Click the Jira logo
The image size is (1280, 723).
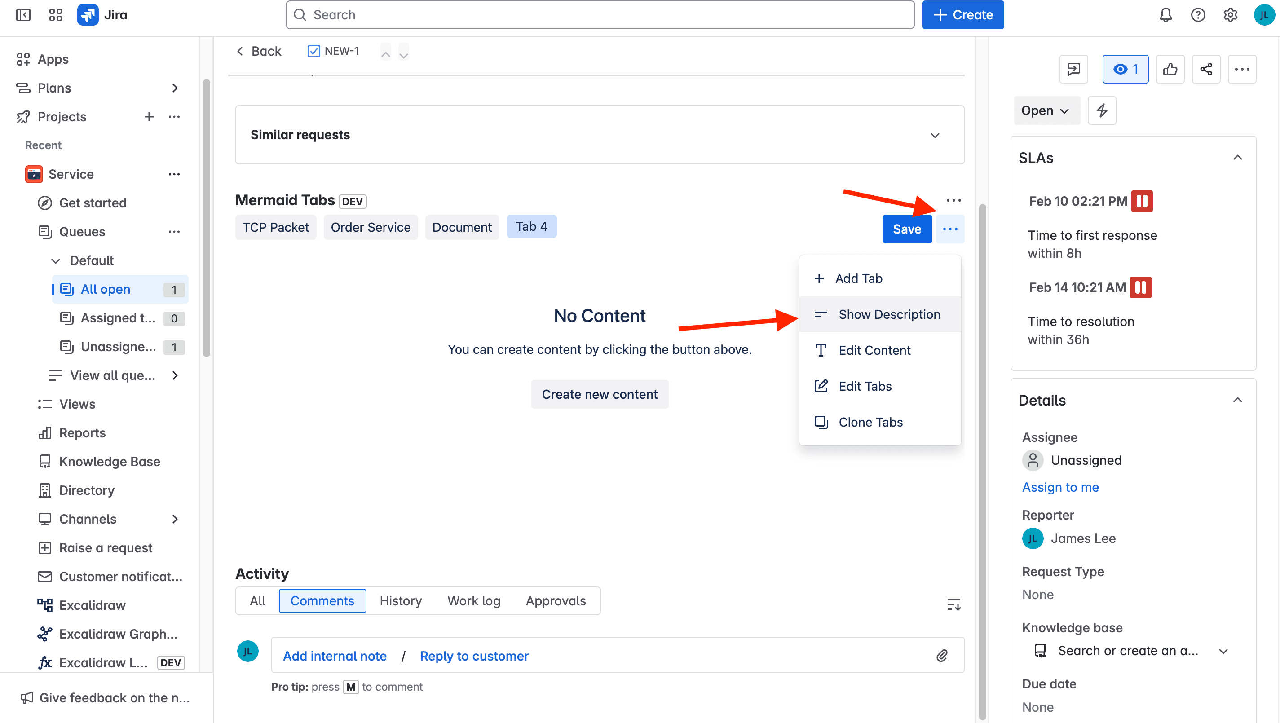[x=102, y=15]
